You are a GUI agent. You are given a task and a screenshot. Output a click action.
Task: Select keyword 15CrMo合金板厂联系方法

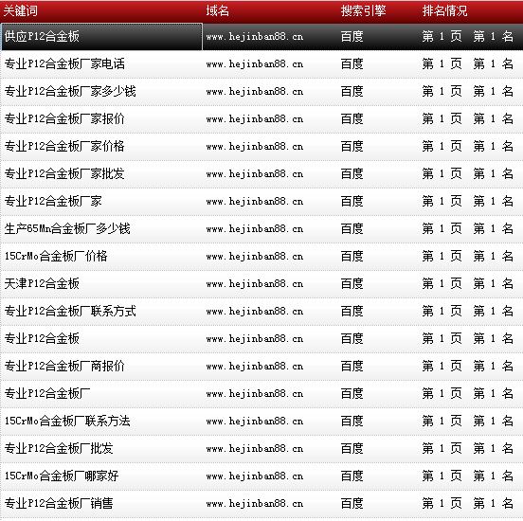[x=67, y=421]
